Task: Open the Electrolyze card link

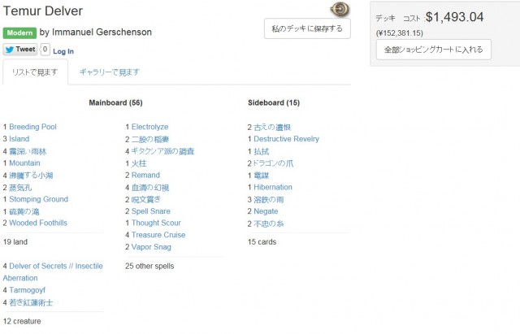Action: [149, 127]
